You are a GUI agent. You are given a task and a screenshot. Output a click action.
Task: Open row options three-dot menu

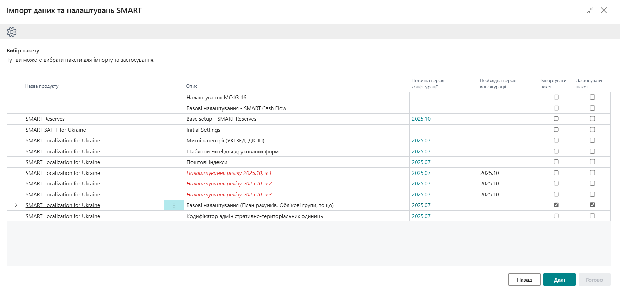(x=174, y=205)
